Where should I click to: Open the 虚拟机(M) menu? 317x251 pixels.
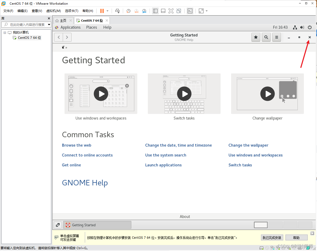[53, 11]
